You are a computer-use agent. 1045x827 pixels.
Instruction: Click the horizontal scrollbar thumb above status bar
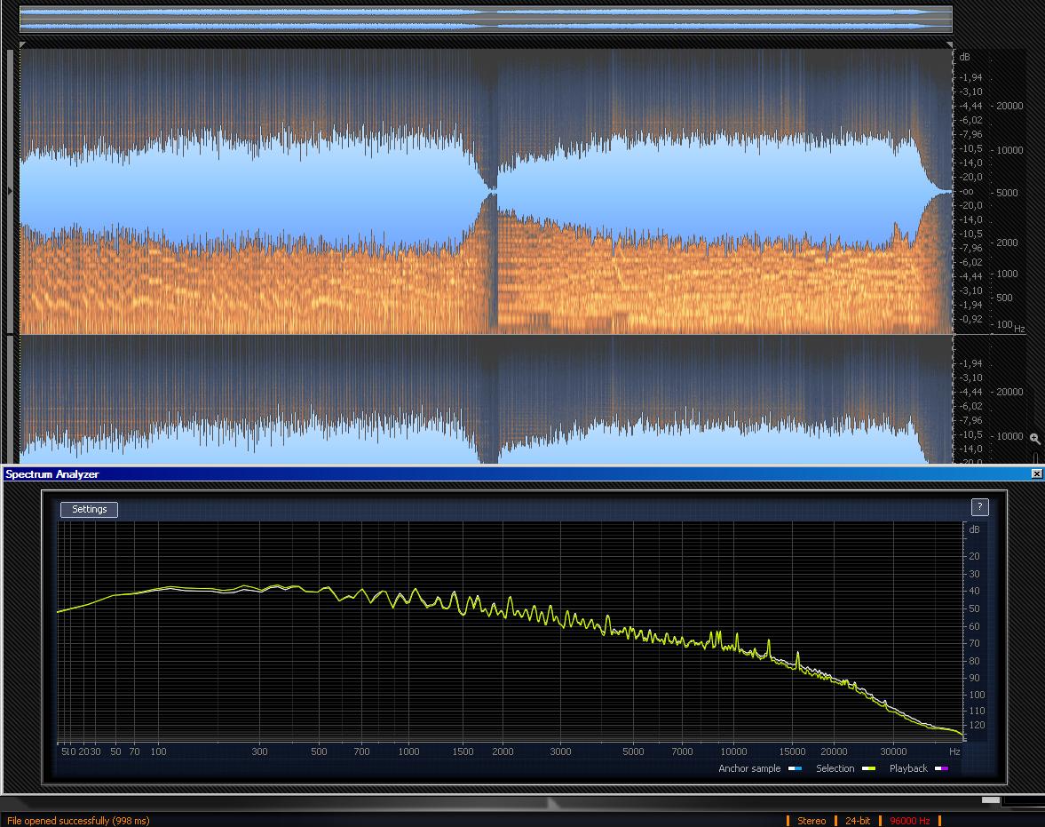tap(990, 799)
